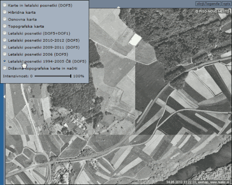Viewport: 232px width, 185px height.
Task: Click the bright white field on map
Action: (x=135, y=40)
